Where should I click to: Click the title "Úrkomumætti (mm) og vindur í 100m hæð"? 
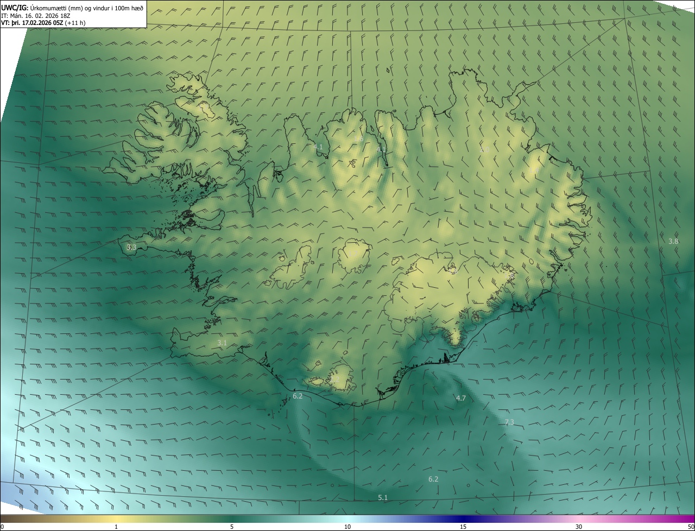point(87,8)
